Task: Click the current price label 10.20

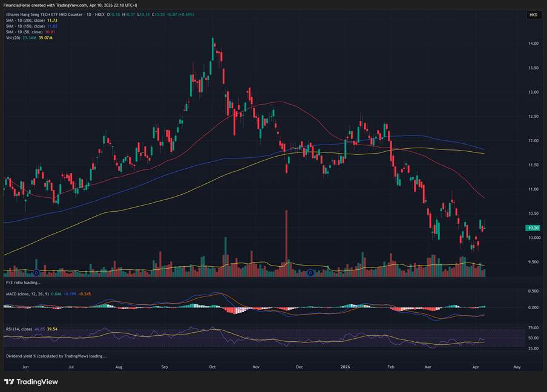Action: (x=533, y=228)
